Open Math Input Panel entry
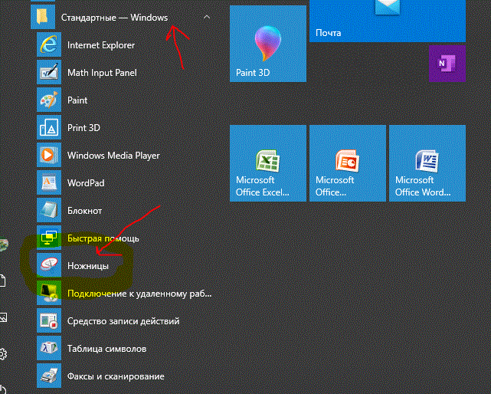Screen dimensions: 491x394 (x=102, y=73)
